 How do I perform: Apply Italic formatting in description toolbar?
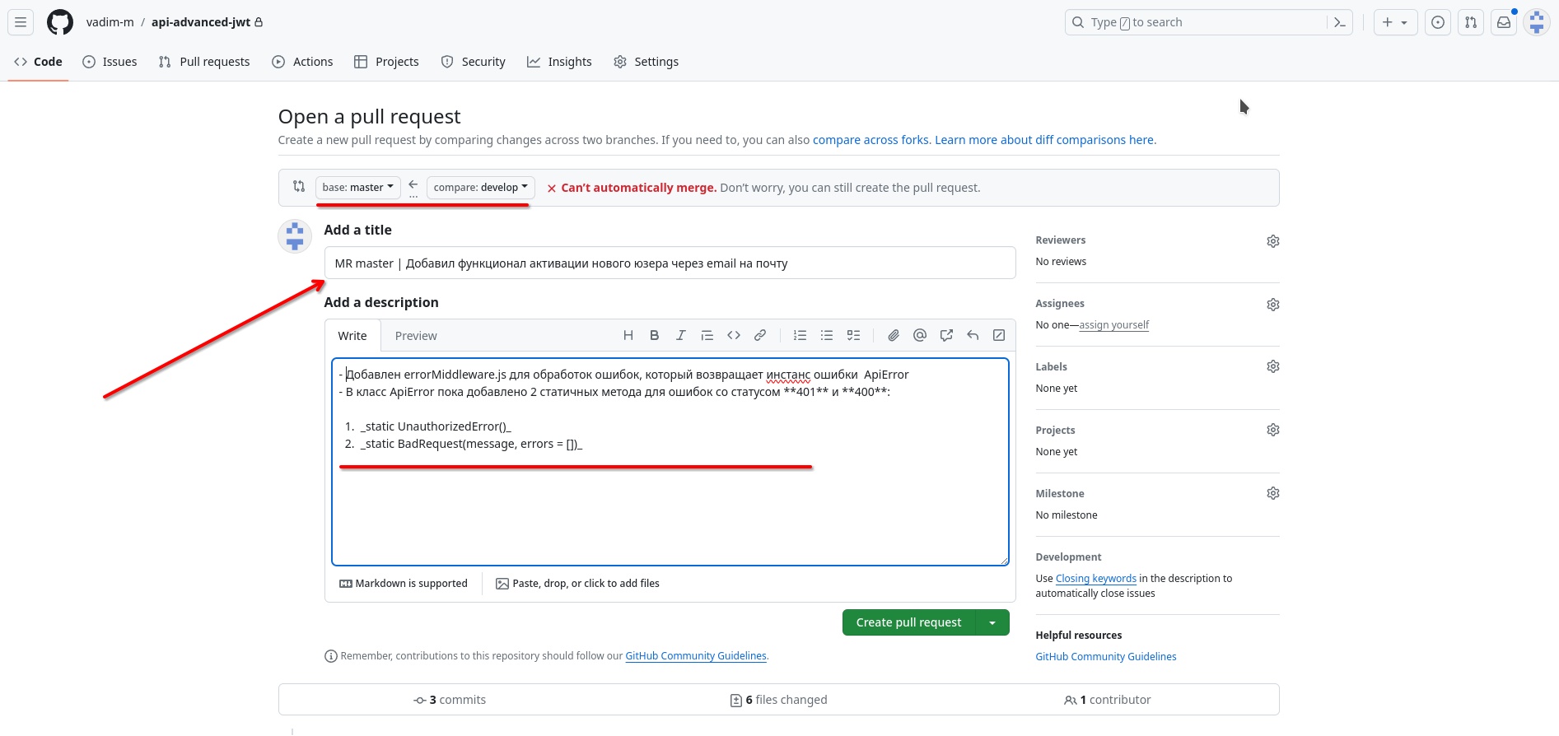(x=681, y=335)
